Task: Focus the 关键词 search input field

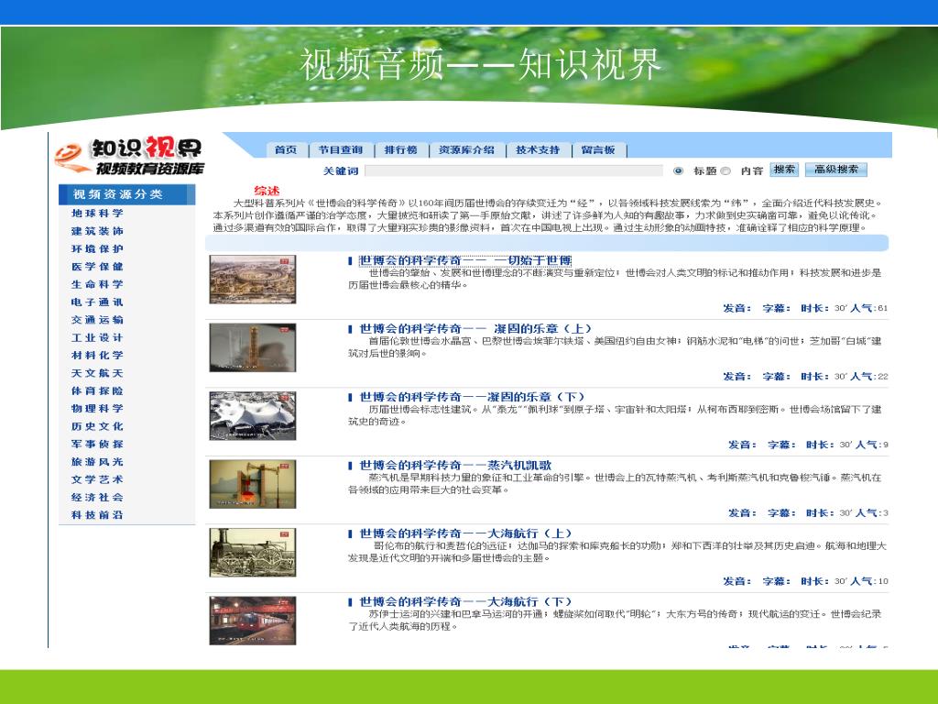Action: pyautogui.click(x=514, y=170)
